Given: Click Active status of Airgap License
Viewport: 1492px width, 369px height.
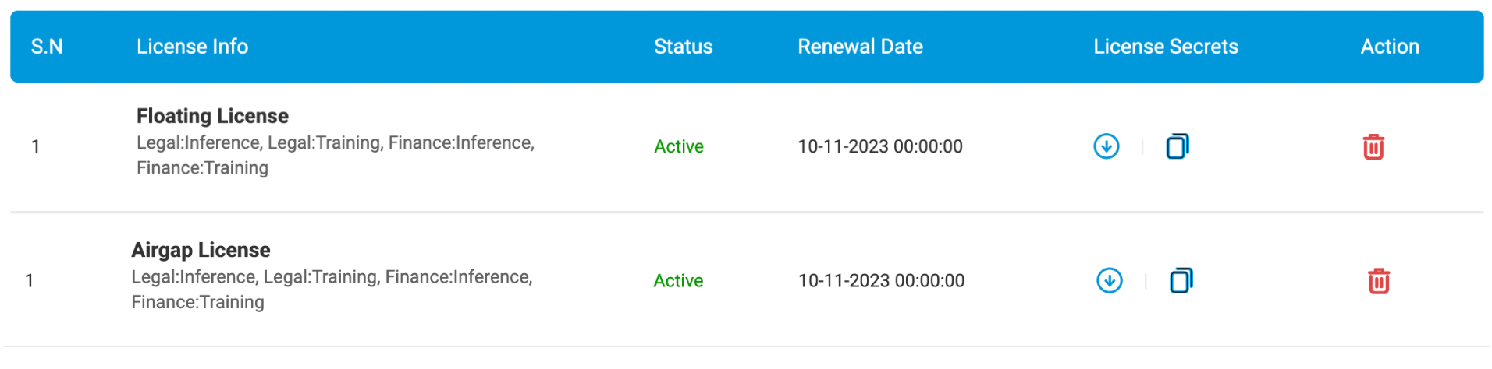Looking at the screenshot, I should tap(678, 280).
